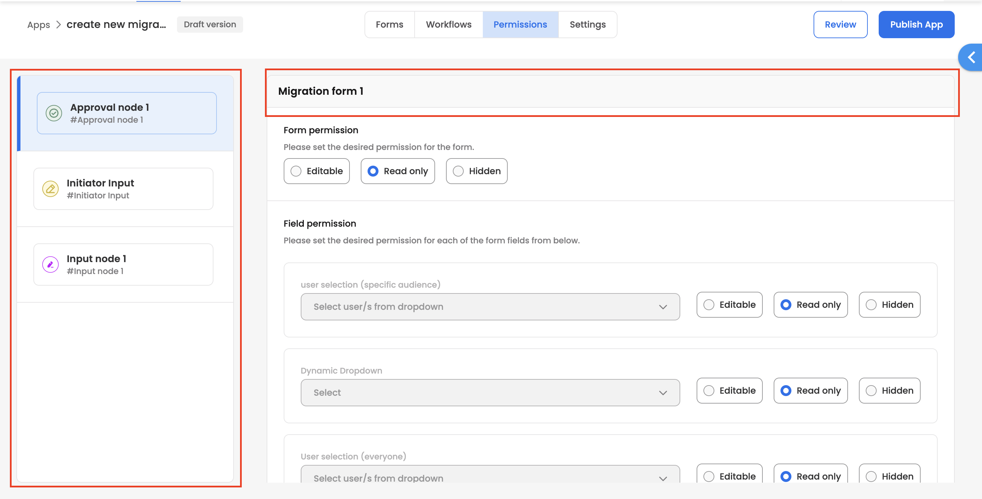Image resolution: width=982 pixels, height=499 pixels.
Task: Navigate to Apps breadcrumb link
Action: point(39,25)
